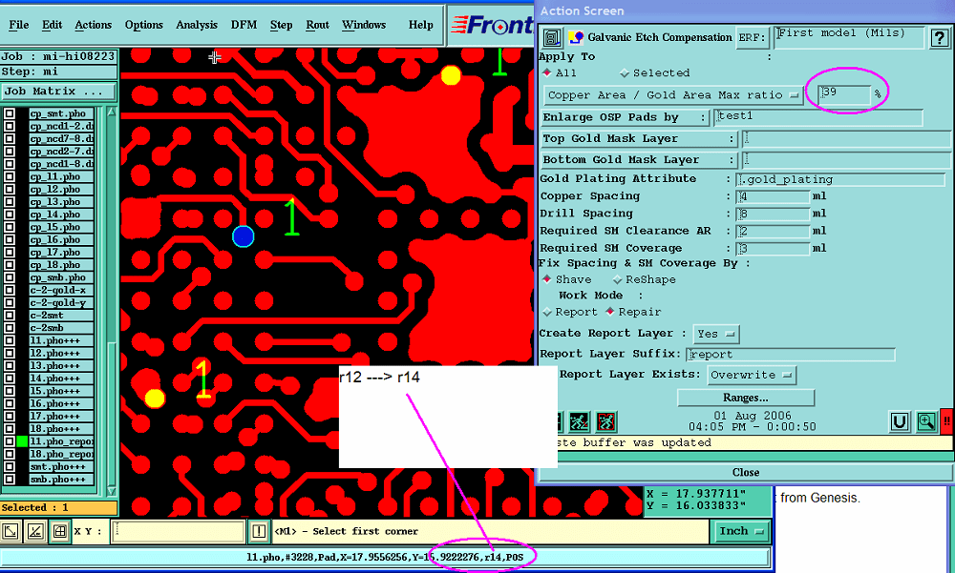Click the grid icon on the bottom toolbar
955x573 pixels.
pyautogui.click(x=59, y=531)
